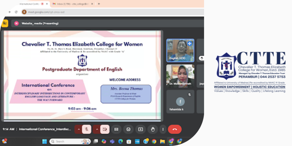Open emoji reactions in Meet
Image resolution: width=292 pixels, height=146 pixels.
[x=128, y=129]
